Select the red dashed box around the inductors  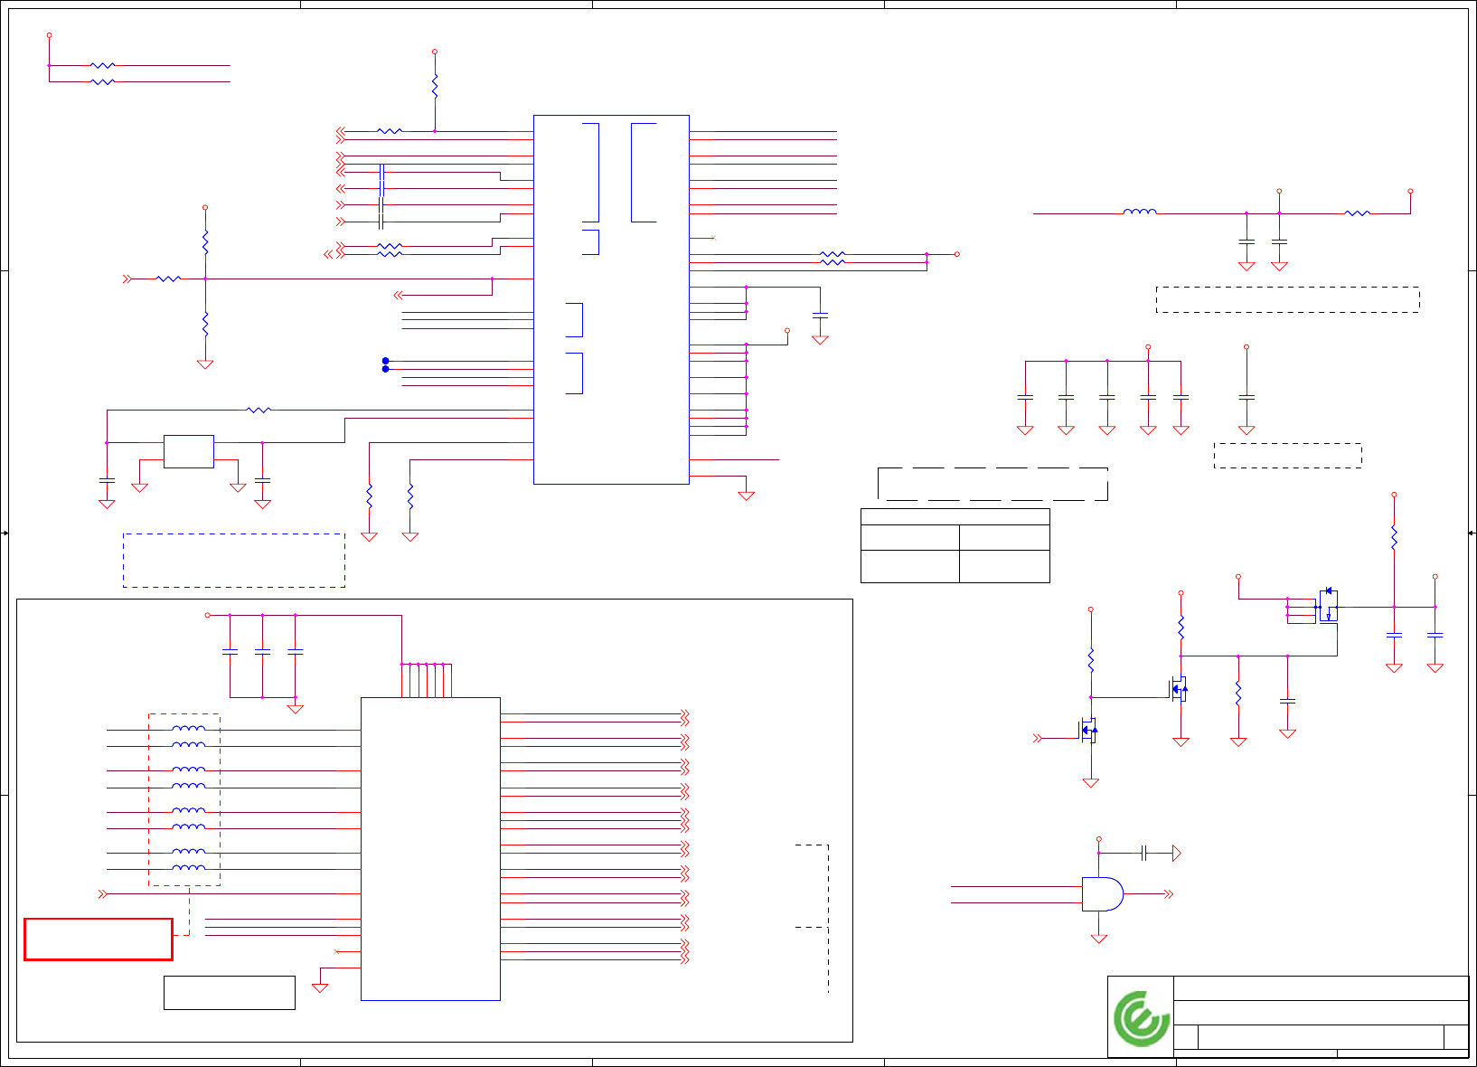coord(184,799)
